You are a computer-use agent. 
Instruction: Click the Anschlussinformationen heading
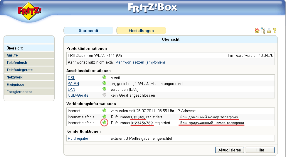pyautogui.click(x=88, y=71)
